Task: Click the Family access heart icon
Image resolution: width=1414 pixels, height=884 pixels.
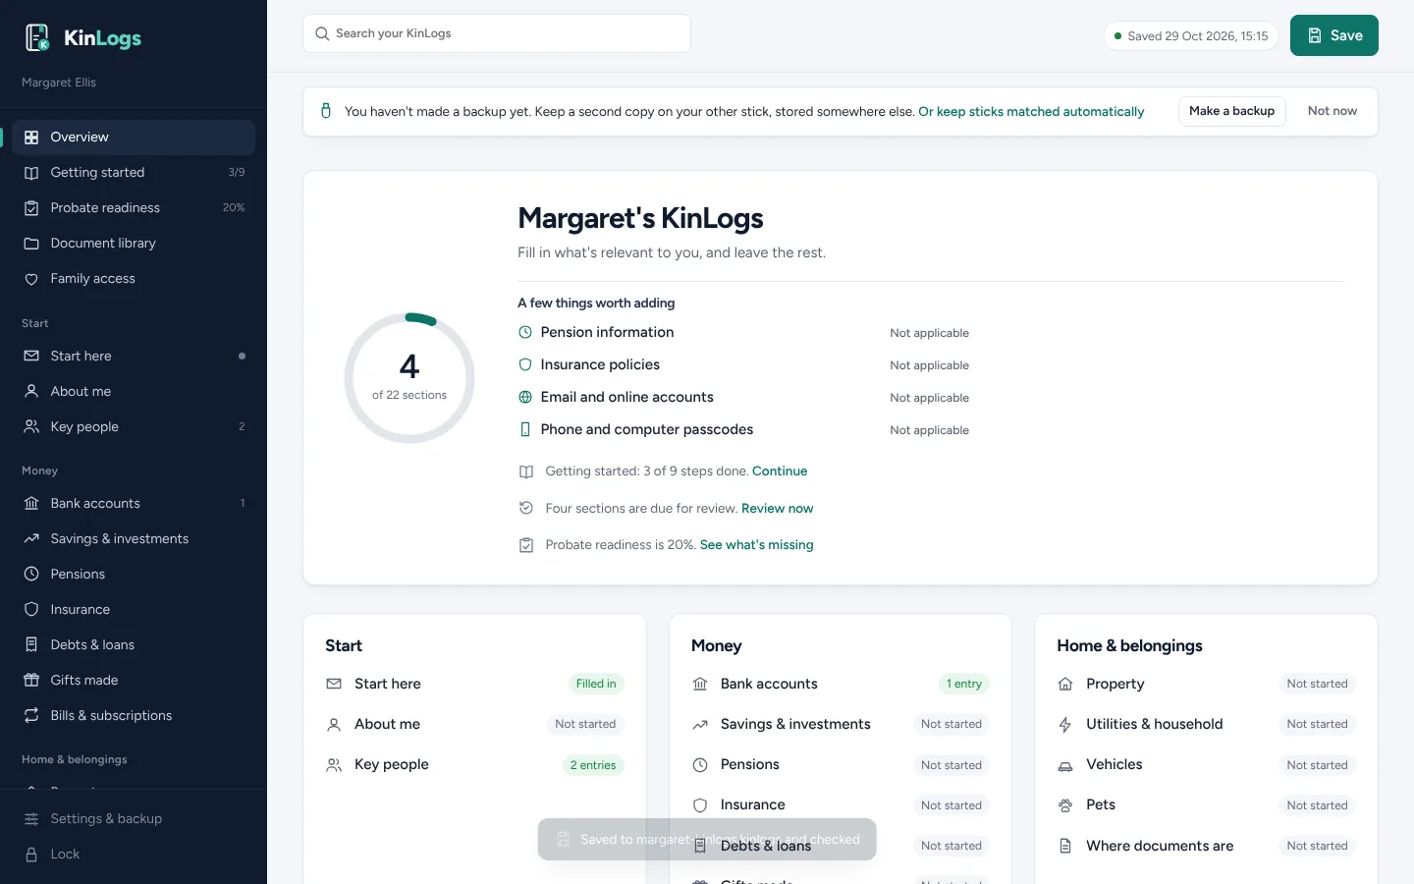Action: (31, 279)
